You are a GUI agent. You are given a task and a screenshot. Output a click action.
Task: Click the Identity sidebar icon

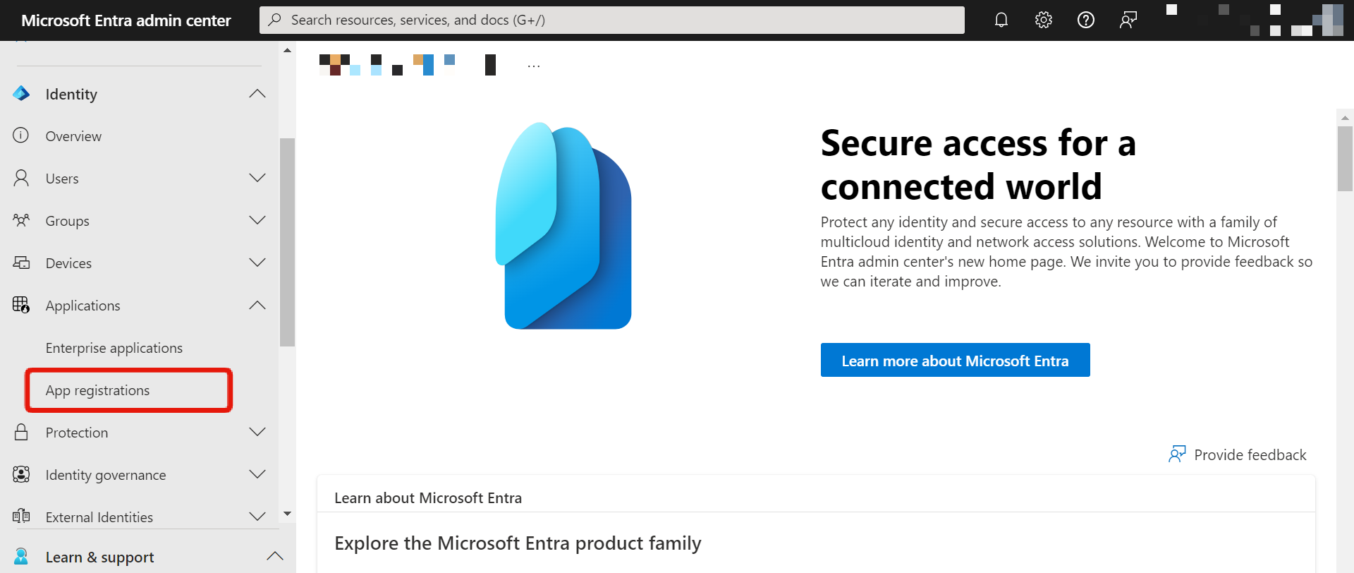coord(21,93)
